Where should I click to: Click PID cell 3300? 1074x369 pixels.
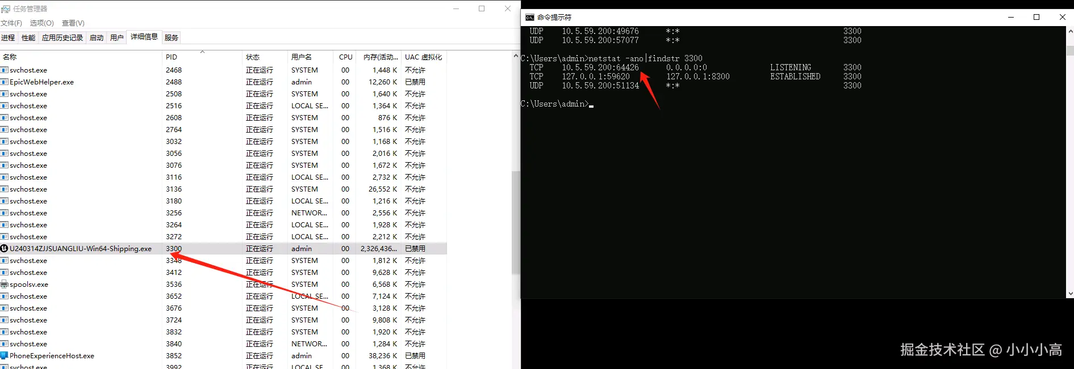coord(174,249)
